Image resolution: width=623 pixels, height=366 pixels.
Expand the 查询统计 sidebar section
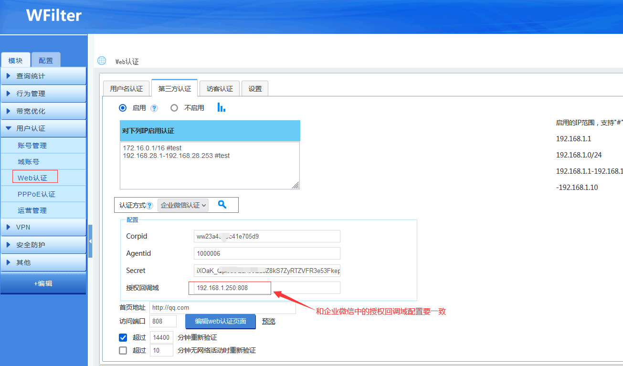click(x=43, y=76)
